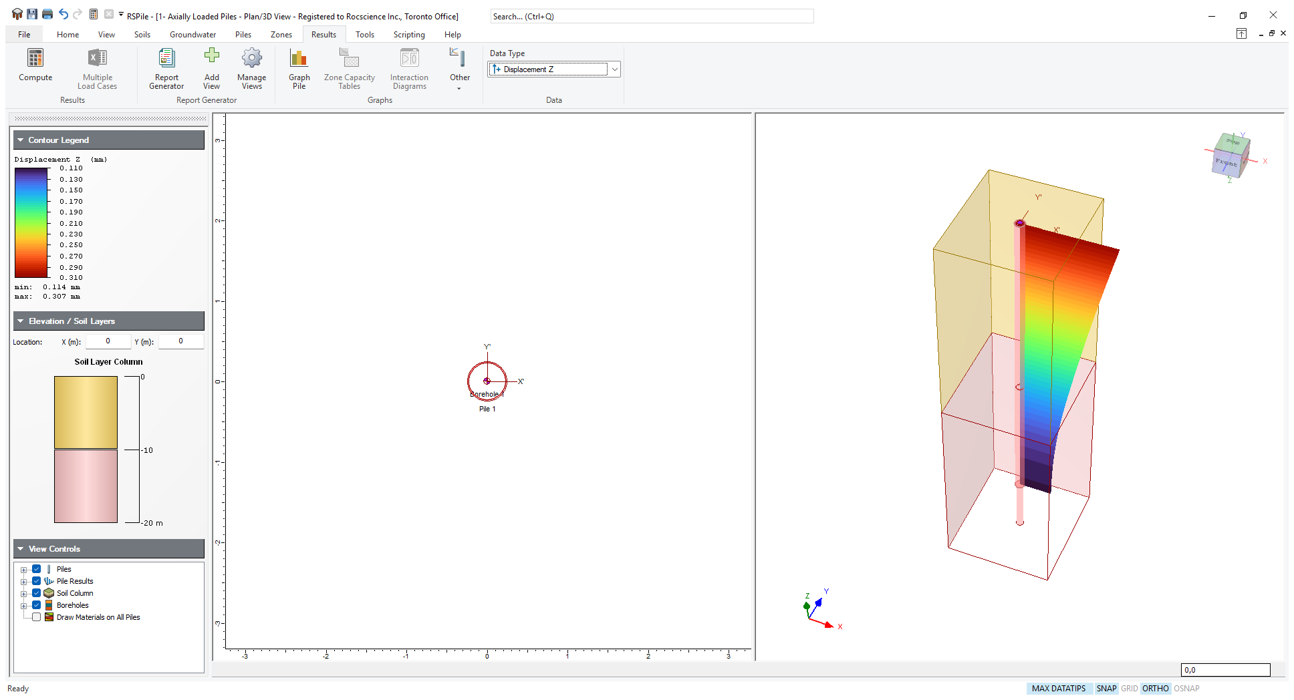Click the save icon in title bar
Viewport: 1294px width, 700px height.
[31, 14]
